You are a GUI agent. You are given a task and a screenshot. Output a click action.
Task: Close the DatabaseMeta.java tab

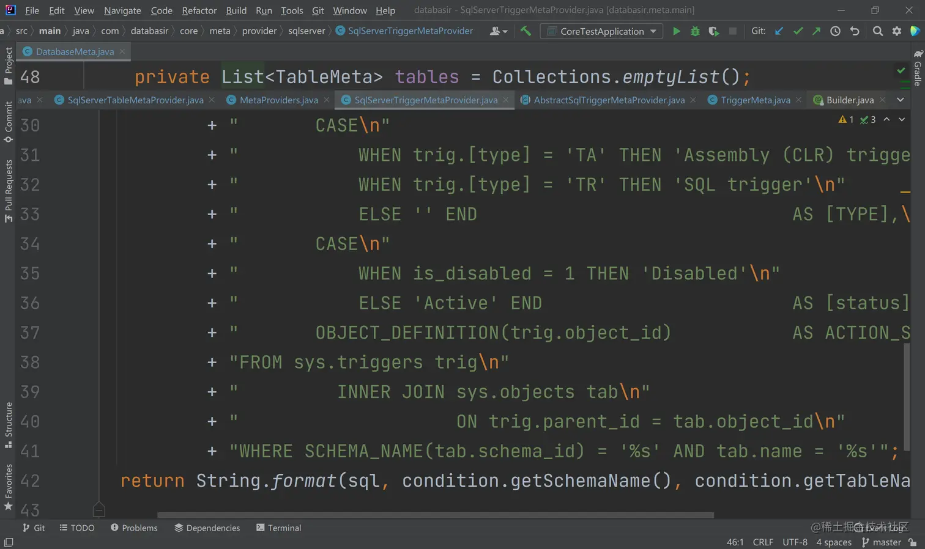coord(122,51)
